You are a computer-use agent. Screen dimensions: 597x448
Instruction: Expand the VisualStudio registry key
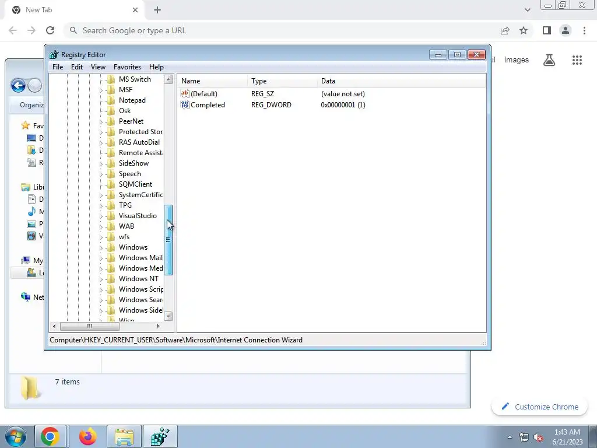click(101, 216)
